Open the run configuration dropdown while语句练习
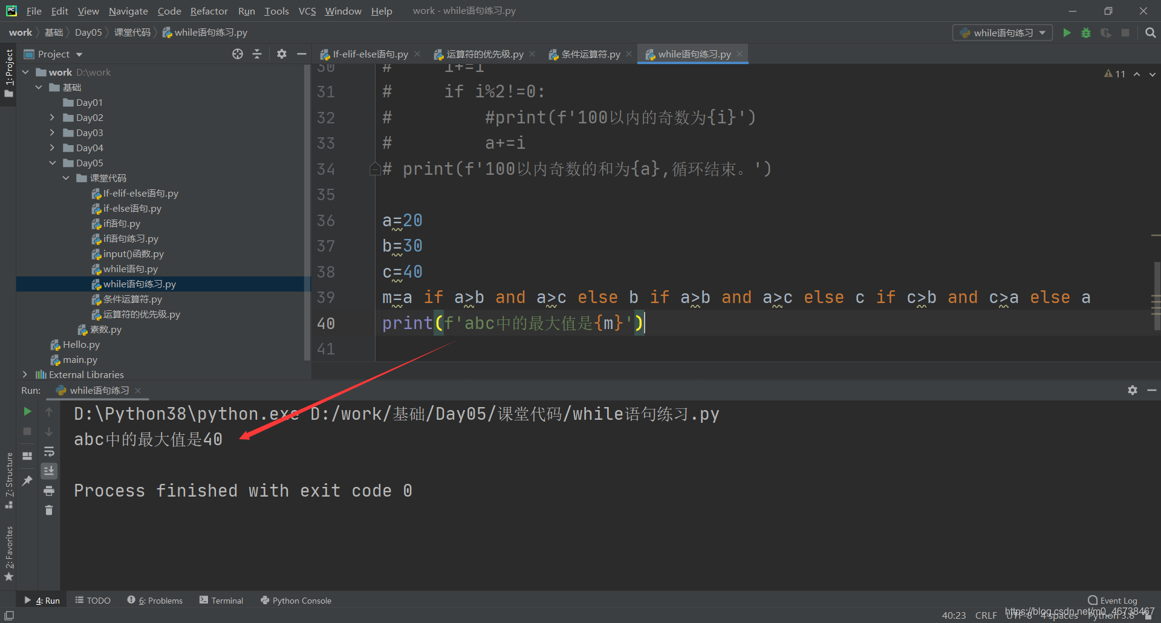Image resolution: width=1161 pixels, height=623 pixels. [1003, 33]
